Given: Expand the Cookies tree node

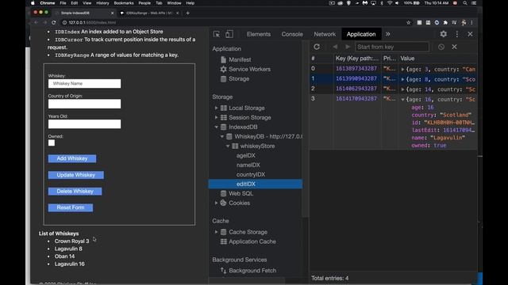Looking at the screenshot, I should click(216, 203).
